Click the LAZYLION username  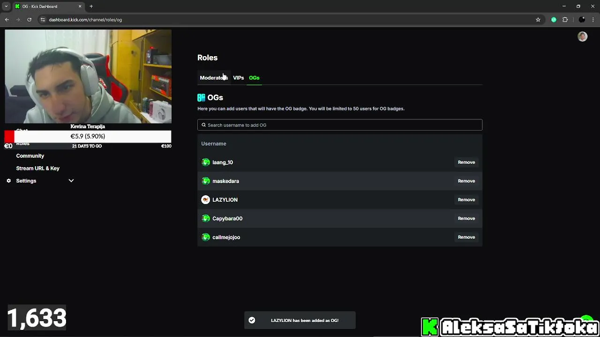(225, 200)
